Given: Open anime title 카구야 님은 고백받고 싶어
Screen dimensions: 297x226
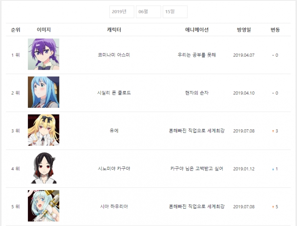Looking at the screenshot, I should pyautogui.click(x=197, y=169).
